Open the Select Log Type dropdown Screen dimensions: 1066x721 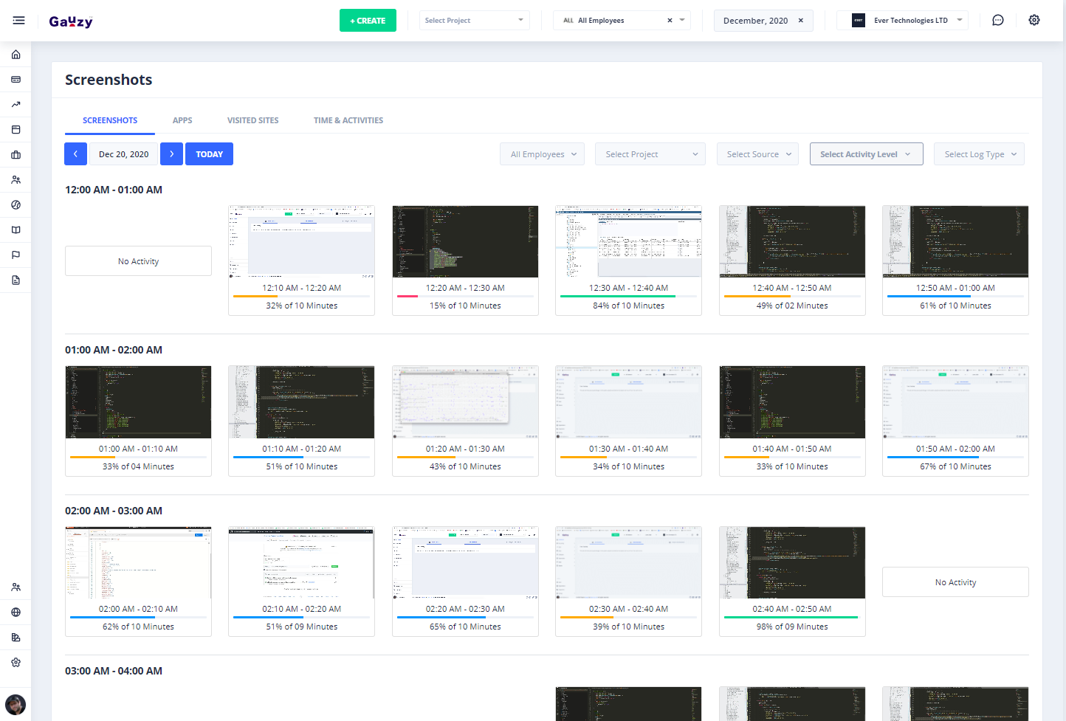978,154
